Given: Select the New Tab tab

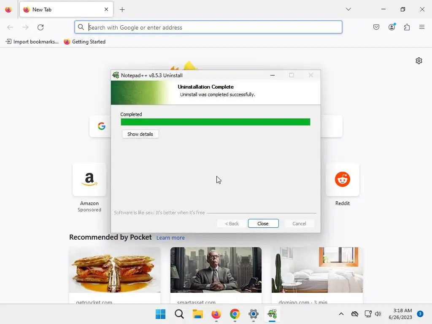Looking at the screenshot, I should 66,9.
